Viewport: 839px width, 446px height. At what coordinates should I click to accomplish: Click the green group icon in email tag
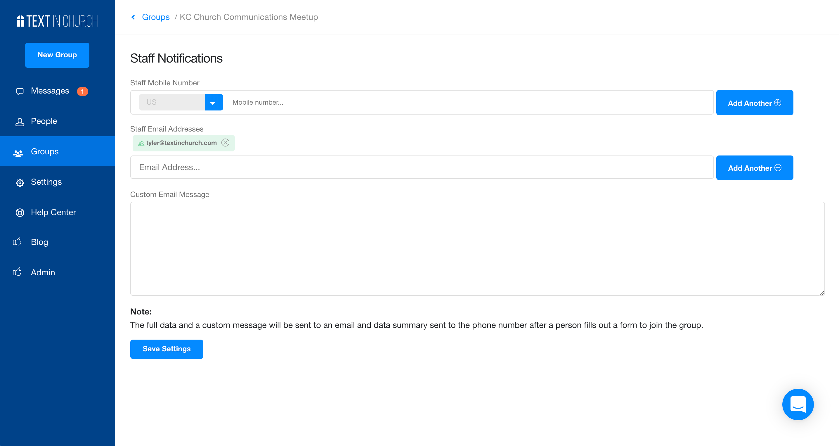coord(141,143)
